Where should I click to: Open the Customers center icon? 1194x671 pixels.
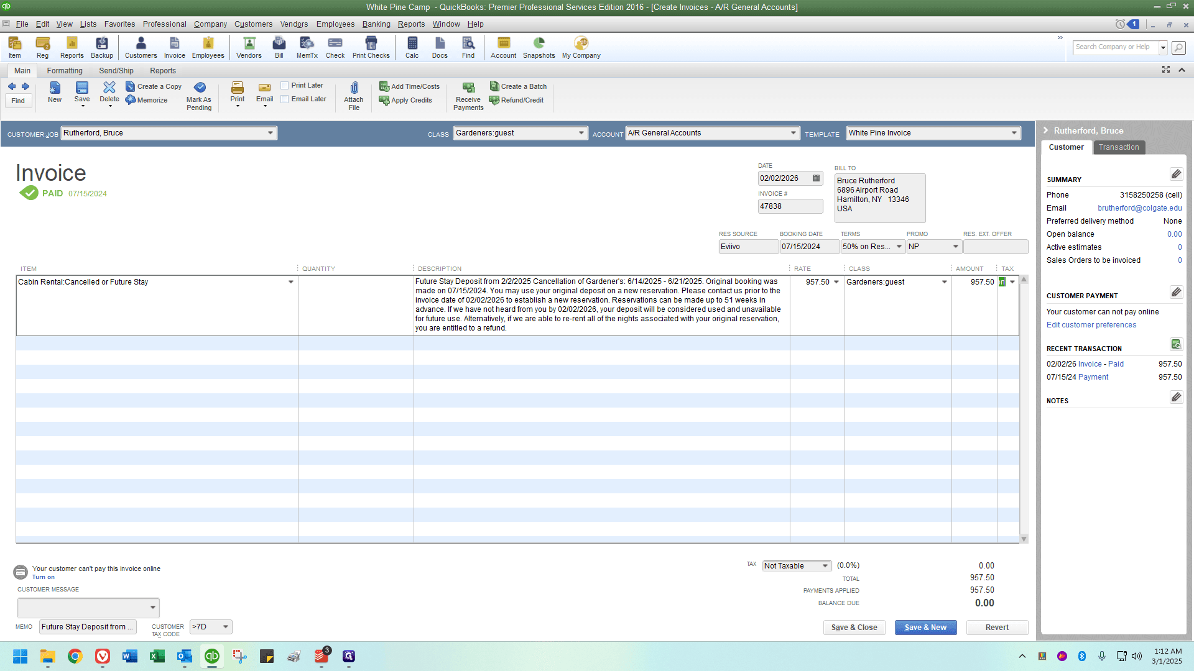tap(141, 47)
